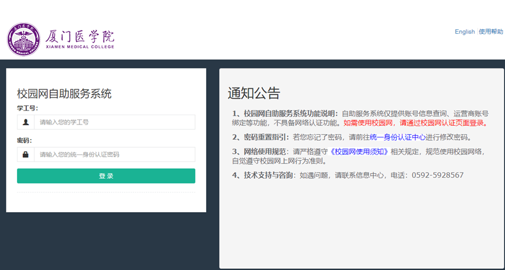
Task: Click the 校园网自助服务系统 heading
Action: [64, 94]
